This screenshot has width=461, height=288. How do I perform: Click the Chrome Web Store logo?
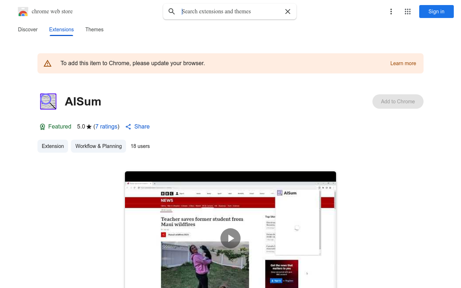(23, 12)
